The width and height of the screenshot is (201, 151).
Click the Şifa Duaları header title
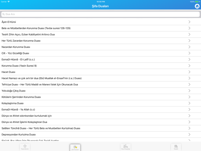point(100,6)
